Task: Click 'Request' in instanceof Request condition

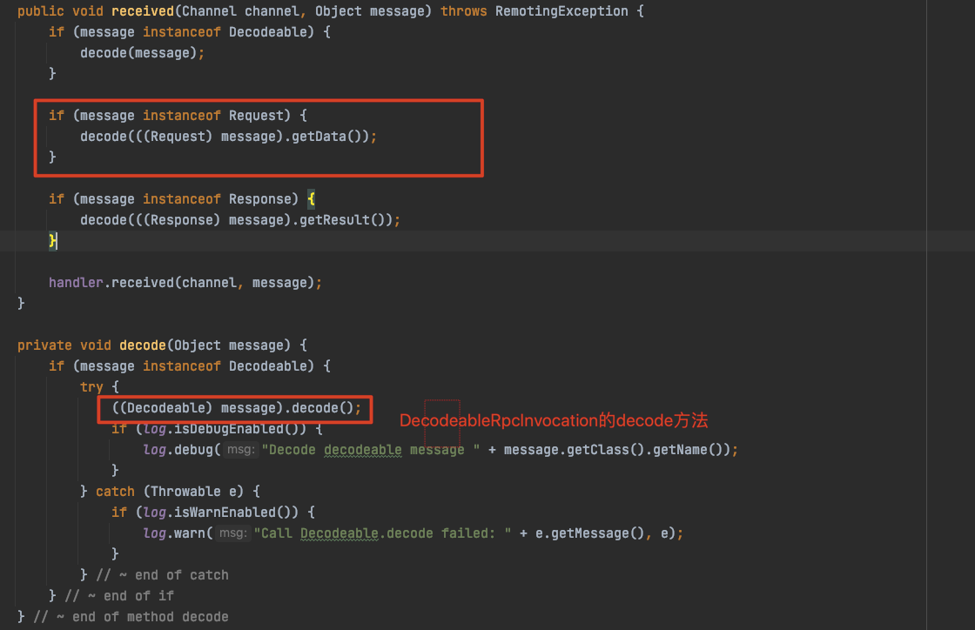Action: (256, 116)
